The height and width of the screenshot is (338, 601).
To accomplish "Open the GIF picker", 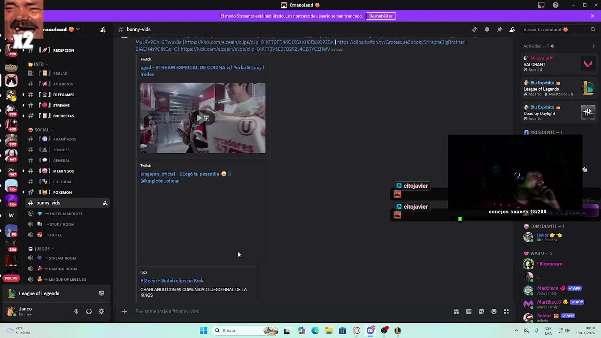I will pyautogui.click(x=469, y=311).
